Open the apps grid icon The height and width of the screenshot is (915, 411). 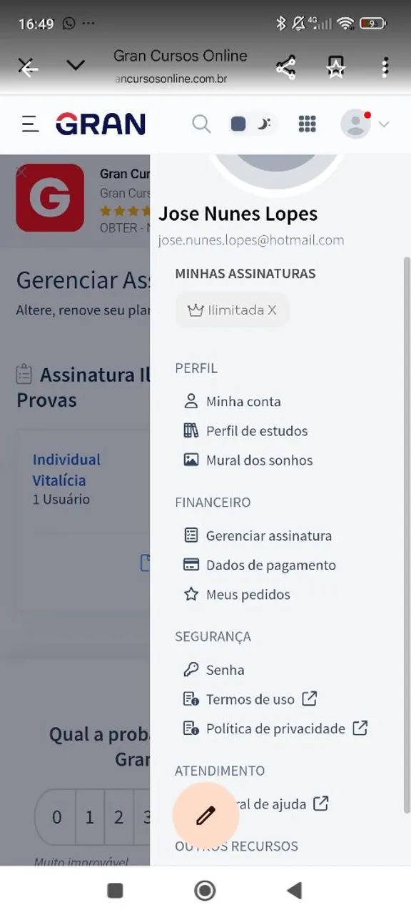[x=308, y=124]
